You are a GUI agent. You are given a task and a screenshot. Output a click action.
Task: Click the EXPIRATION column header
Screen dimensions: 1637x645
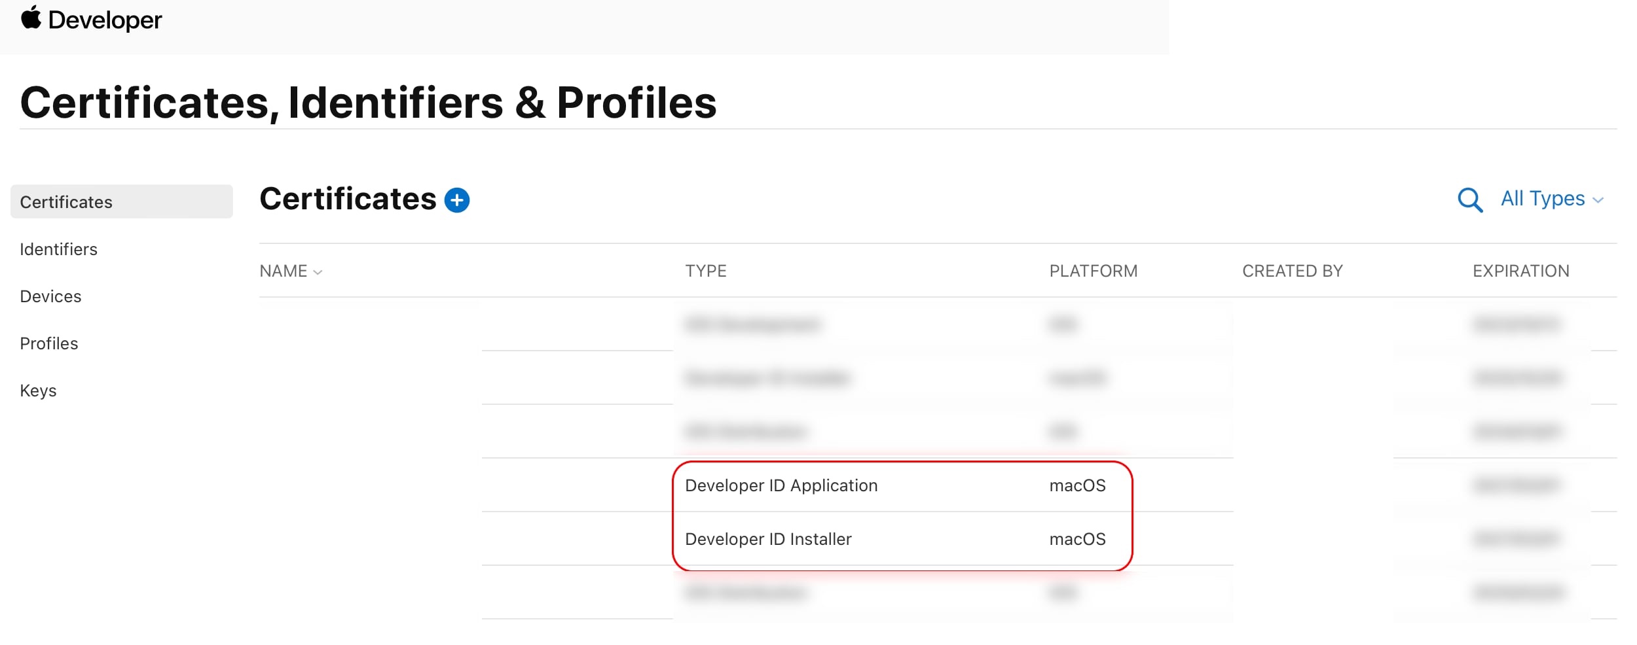pyautogui.click(x=1520, y=271)
